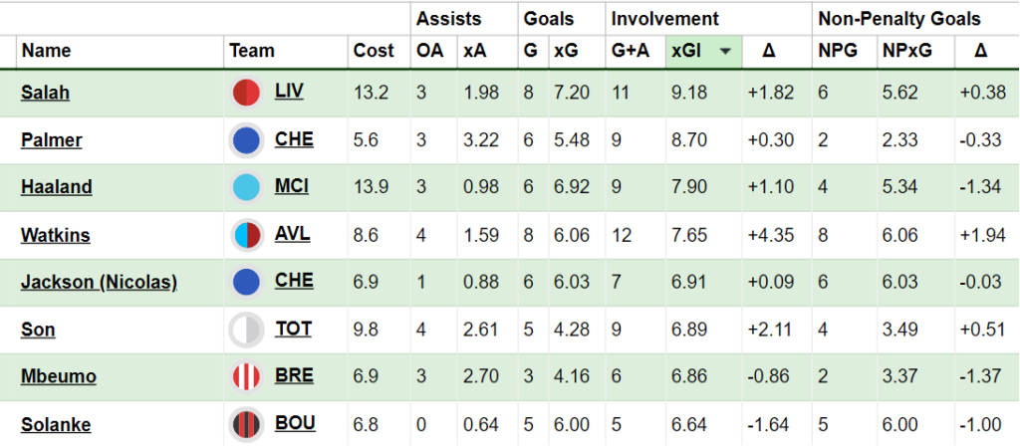The height and width of the screenshot is (448, 1020).
Task: Click the Watkins name link
Action: [x=55, y=235]
